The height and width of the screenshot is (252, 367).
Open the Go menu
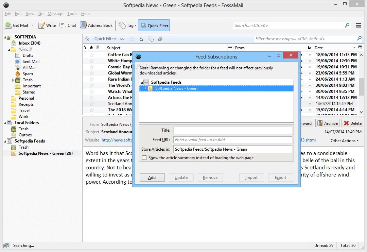(41, 14)
